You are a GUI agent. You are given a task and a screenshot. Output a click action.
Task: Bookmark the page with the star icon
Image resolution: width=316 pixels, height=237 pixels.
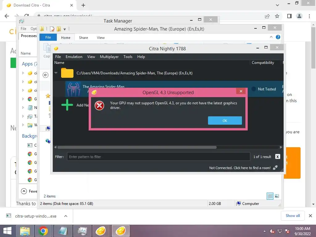click(x=277, y=16)
